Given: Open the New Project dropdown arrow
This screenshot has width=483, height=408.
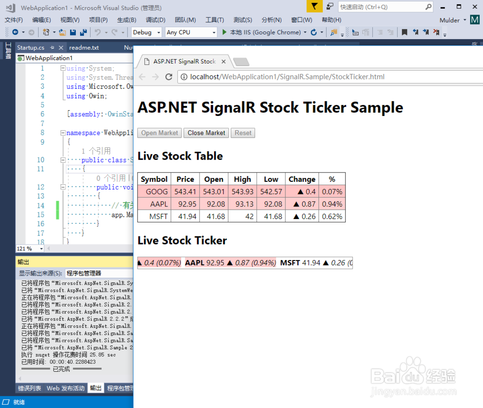Looking at the screenshot, I should tap(54, 32).
